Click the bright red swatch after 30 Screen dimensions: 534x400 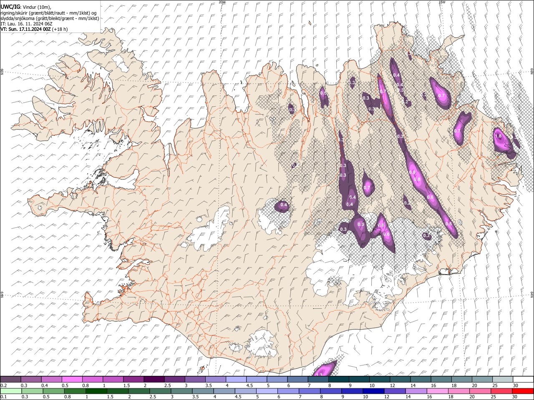tap(522, 391)
